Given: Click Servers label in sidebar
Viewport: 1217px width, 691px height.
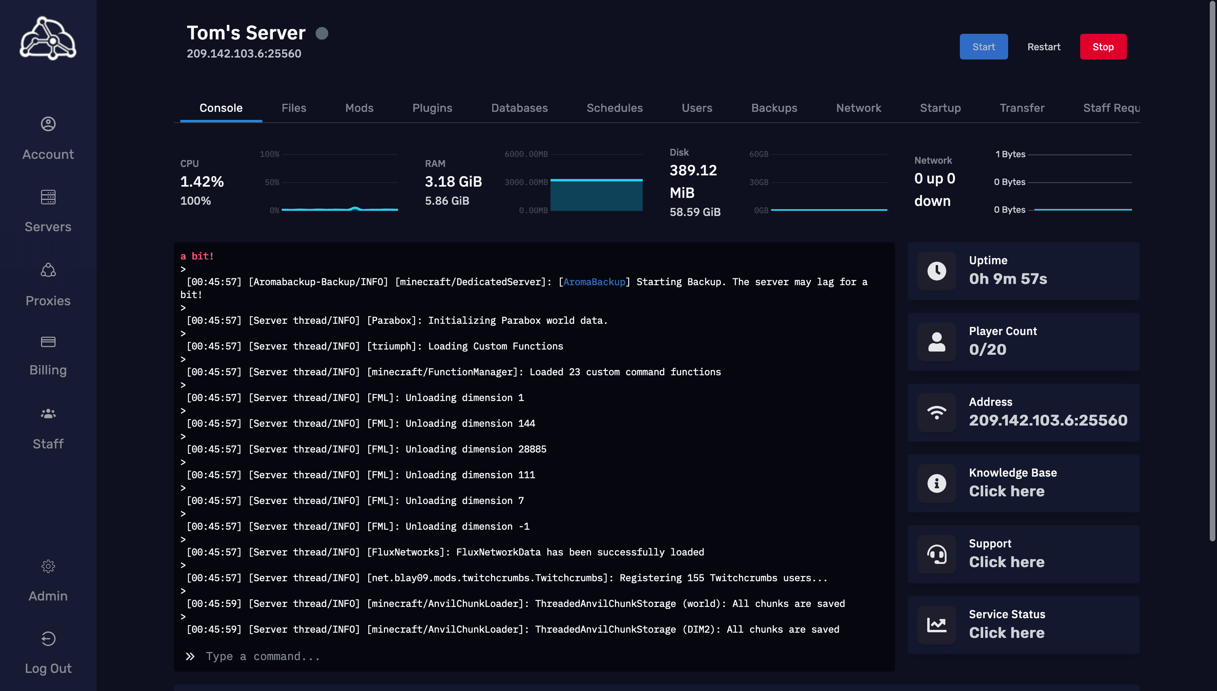Looking at the screenshot, I should pos(48,227).
